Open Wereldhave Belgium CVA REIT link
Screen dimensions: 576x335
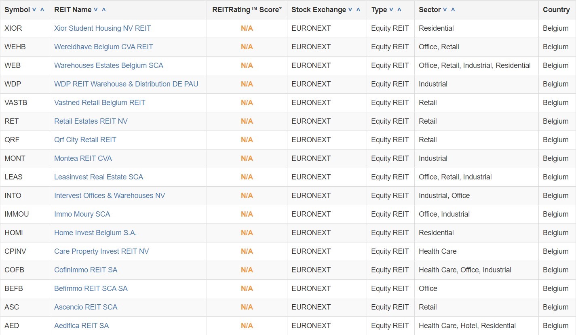tap(103, 47)
